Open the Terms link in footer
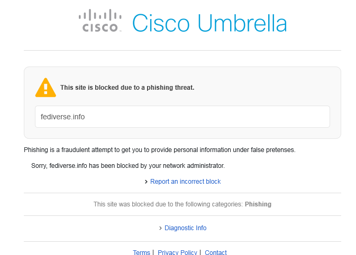This screenshot has width=356, height=255. pos(141,252)
